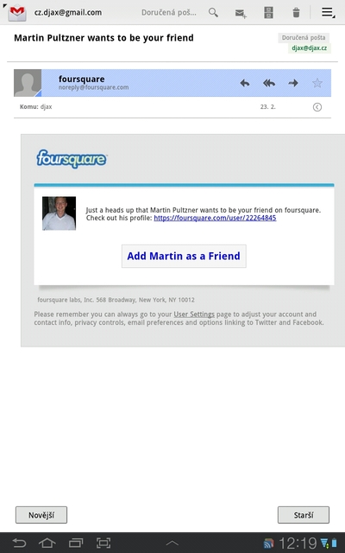This screenshot has width=345, height=553.
Task: Archive this message using cabinet icon
Action: [268, 13]
